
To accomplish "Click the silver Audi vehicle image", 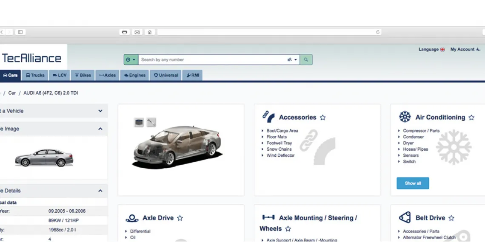I will [x=44, y=158].
